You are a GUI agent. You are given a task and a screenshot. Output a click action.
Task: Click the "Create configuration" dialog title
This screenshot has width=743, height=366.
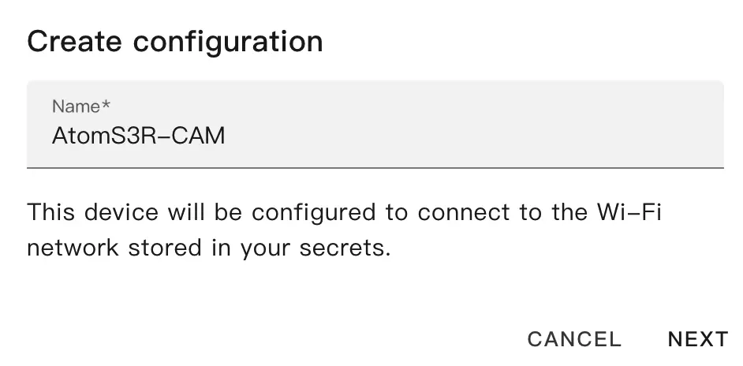[x=175, y=41]
